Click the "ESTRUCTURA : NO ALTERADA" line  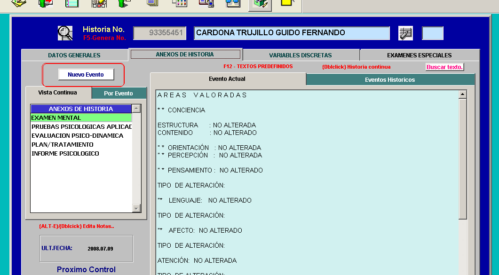(207, 125)
